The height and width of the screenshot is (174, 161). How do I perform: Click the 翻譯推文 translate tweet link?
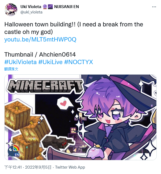tap(11, 69)
